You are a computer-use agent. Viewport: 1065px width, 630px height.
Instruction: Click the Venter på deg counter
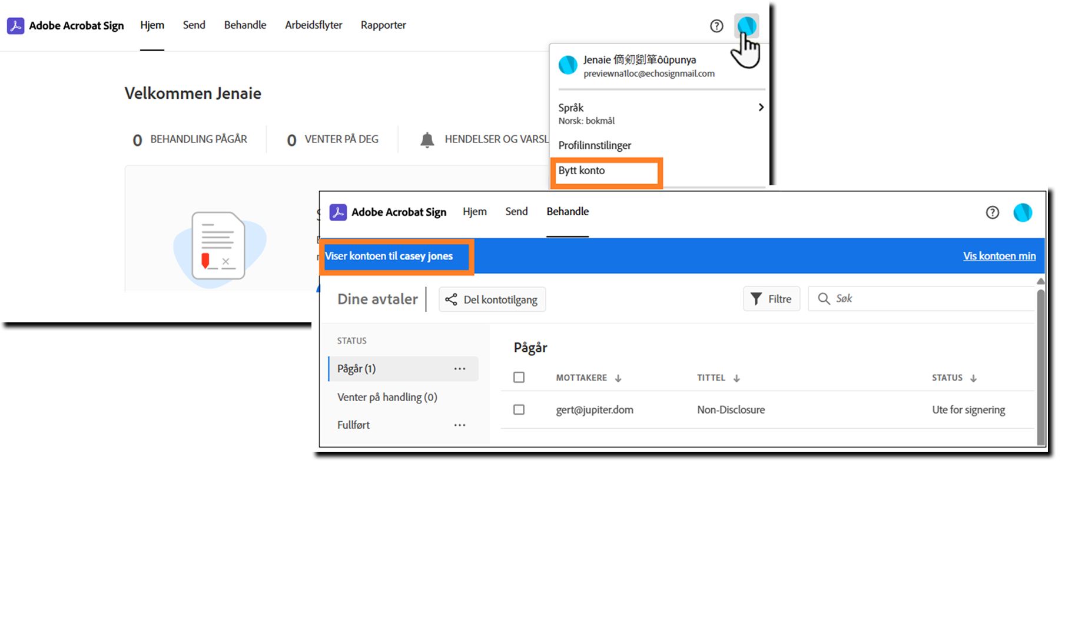point(333,140)
